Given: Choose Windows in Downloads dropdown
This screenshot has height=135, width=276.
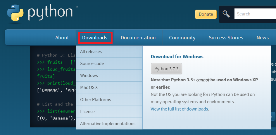Looking at the screenshot, I should 109,76.
